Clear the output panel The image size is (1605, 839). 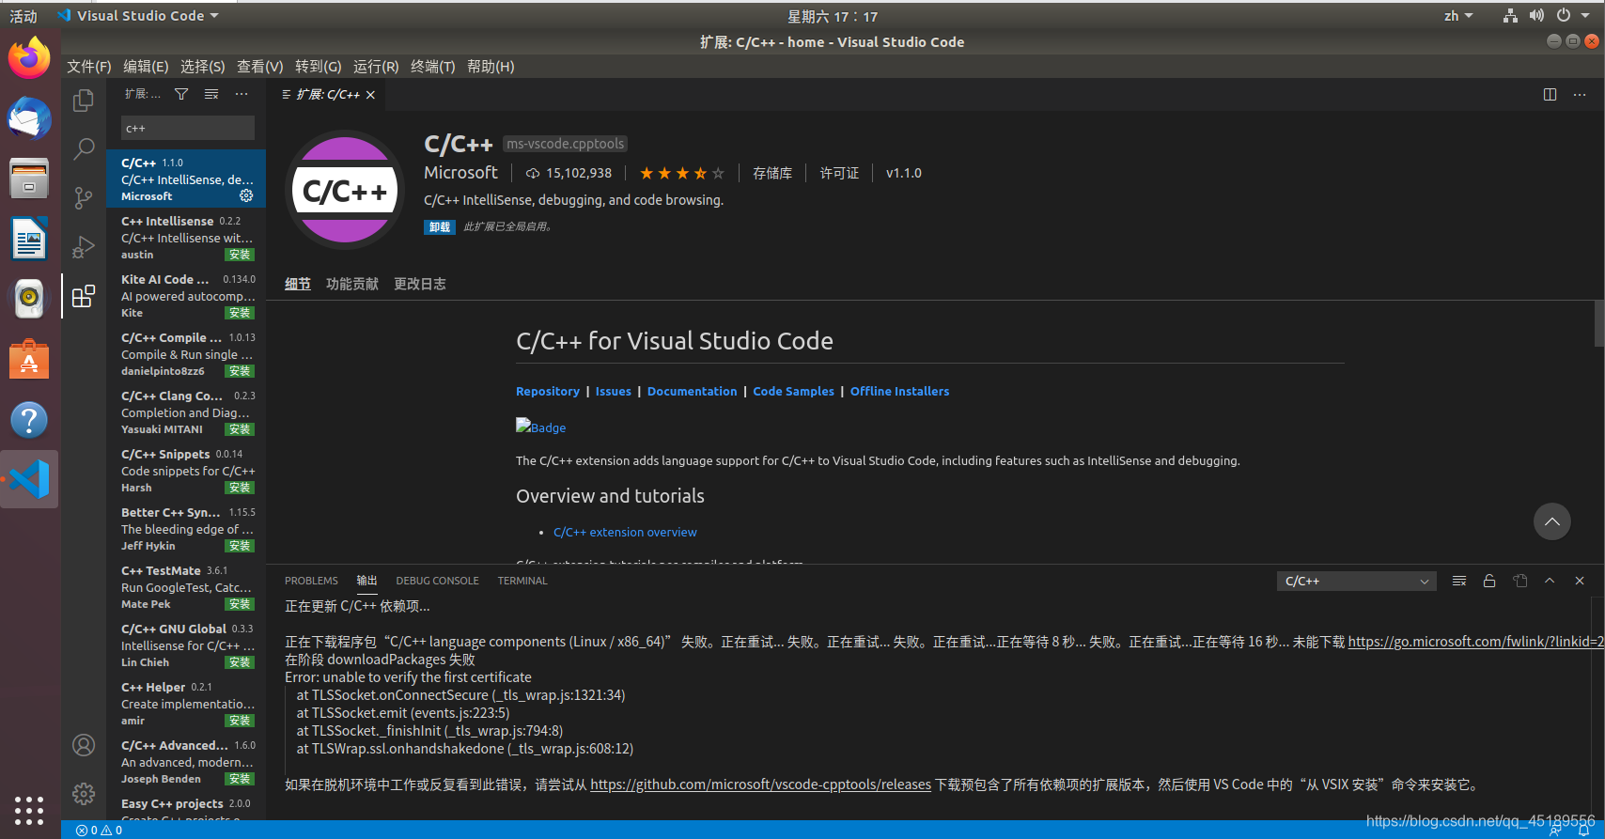click(x=1459, y=581)
